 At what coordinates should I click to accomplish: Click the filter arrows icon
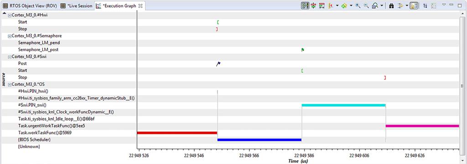tap(400, 5)
